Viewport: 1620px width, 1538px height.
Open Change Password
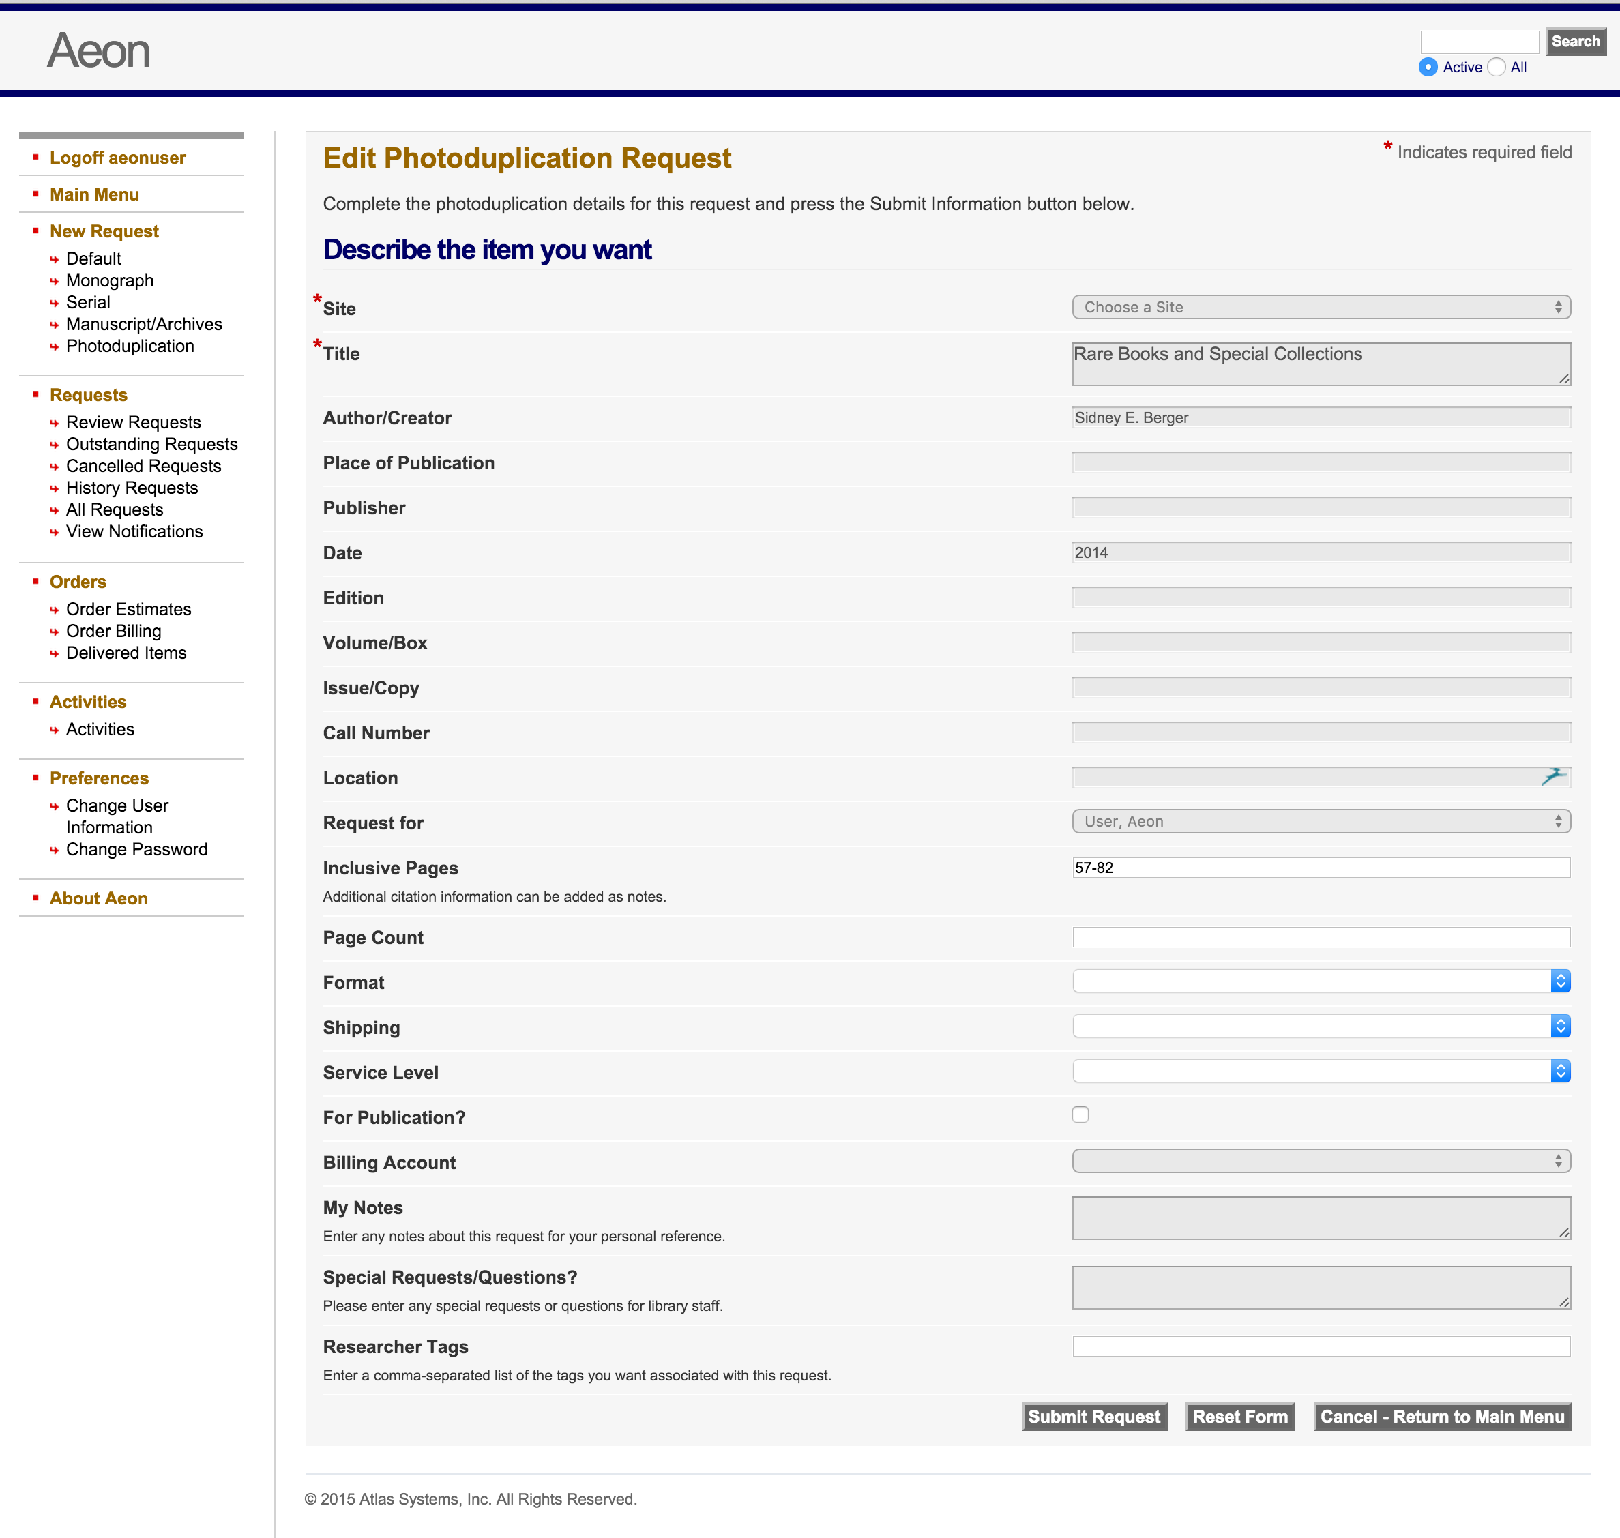tap(137, 849)
